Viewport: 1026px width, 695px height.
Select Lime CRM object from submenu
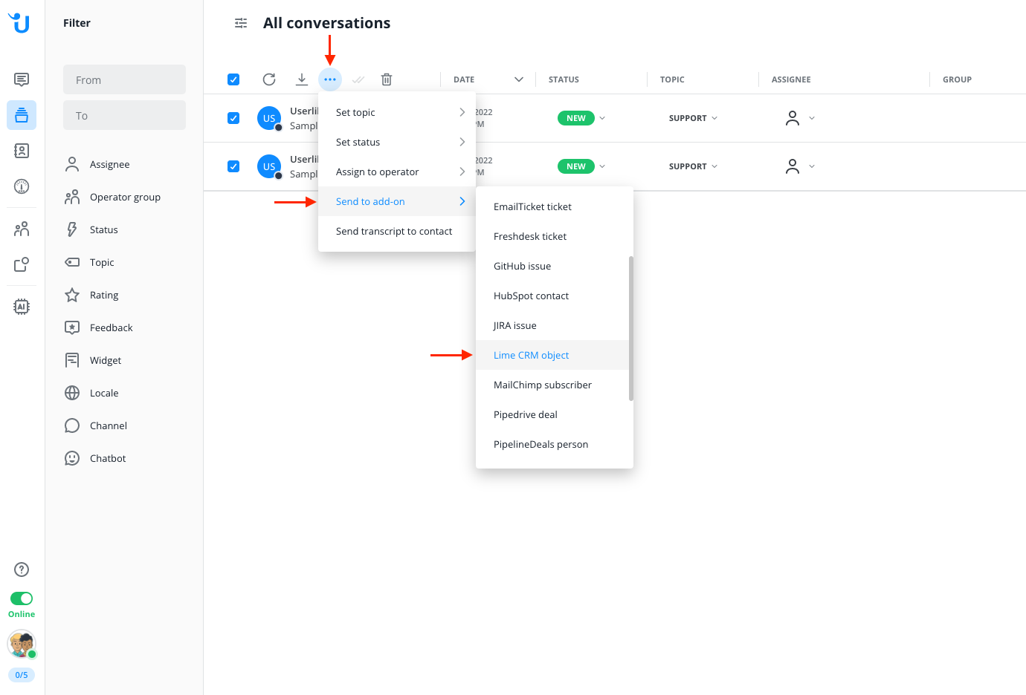pos(531,355)
